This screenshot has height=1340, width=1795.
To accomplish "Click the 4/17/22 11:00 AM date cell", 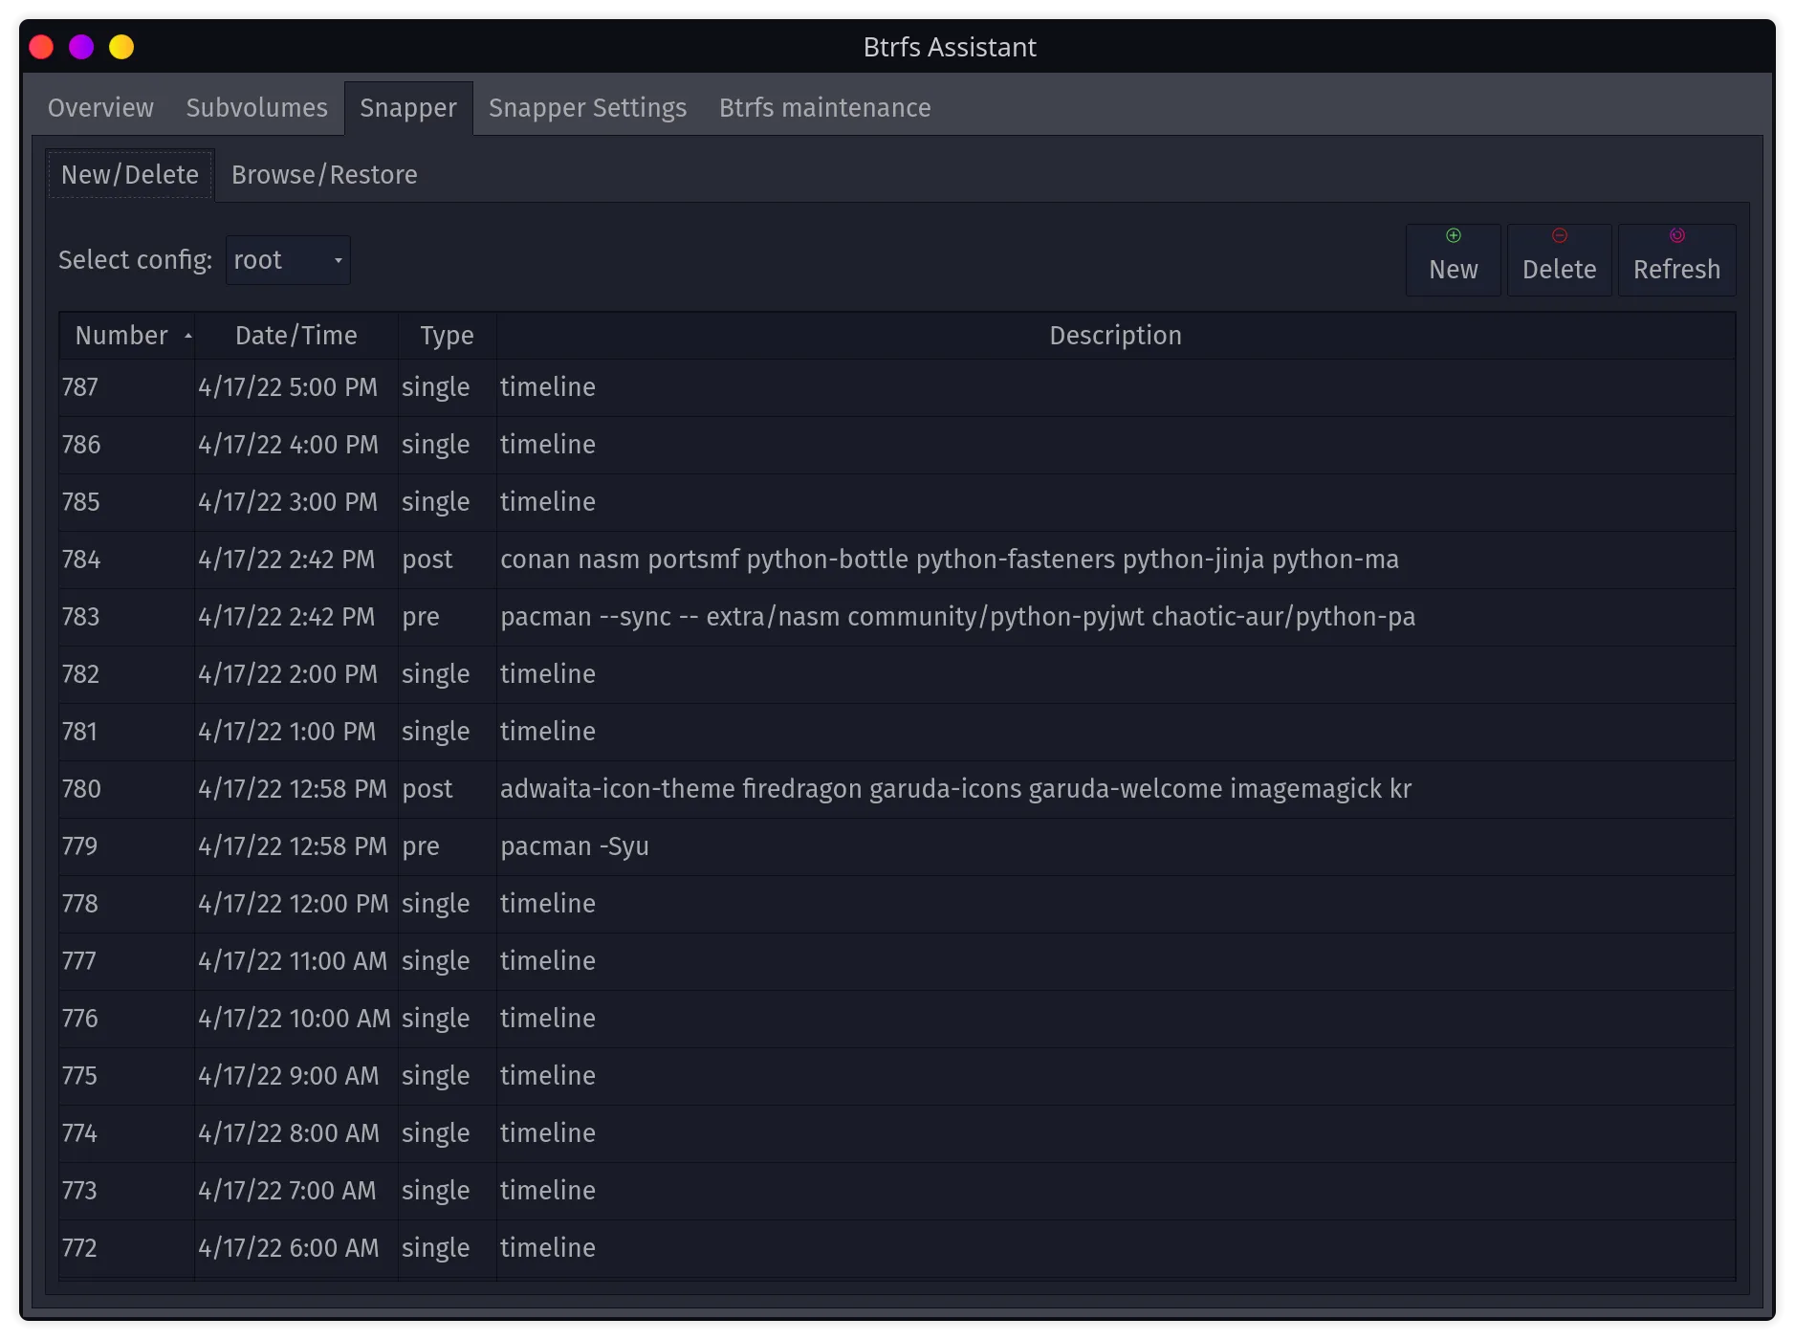I will click(x=296, y=961).
